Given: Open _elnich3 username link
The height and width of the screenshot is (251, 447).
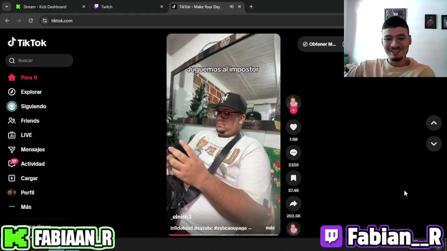Looking at the screenshot, I should coord(181,217).
